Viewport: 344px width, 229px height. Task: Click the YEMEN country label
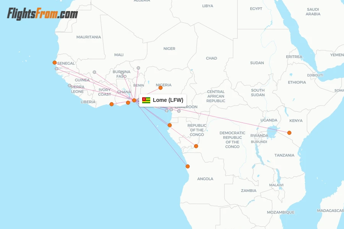point(337,55)
